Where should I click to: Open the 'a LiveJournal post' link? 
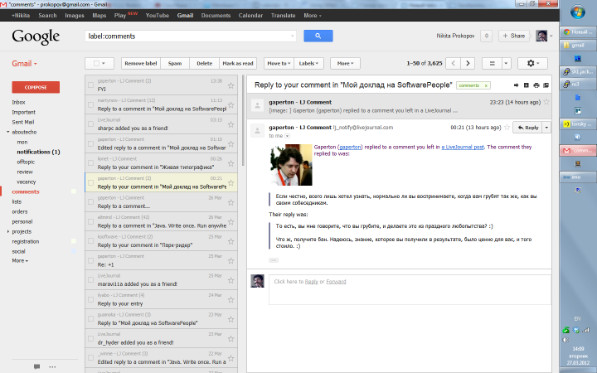pos(463,147)
